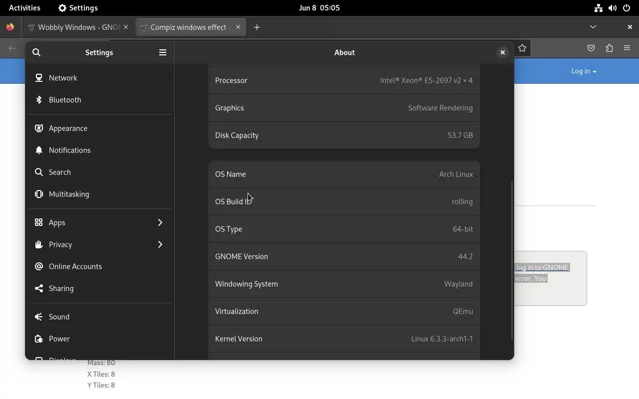The width and height of the screenshot is (639, 399).
Task: Click the OS Build ID row
Action: [x=344, y=201]
